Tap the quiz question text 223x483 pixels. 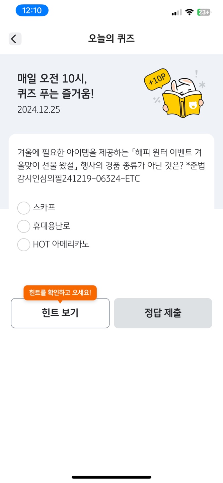[110, 166]
